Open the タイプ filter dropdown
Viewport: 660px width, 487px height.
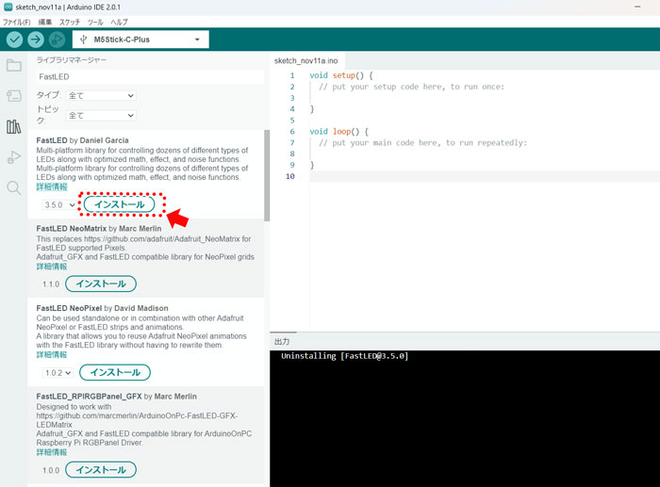click(101, 95)
